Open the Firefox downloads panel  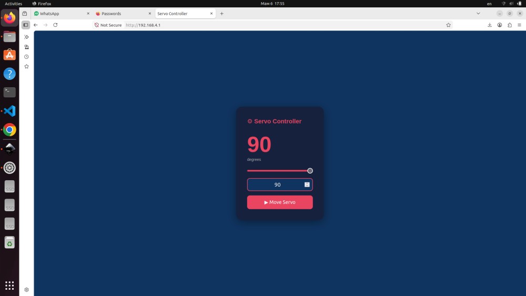(x=489, y=25)
